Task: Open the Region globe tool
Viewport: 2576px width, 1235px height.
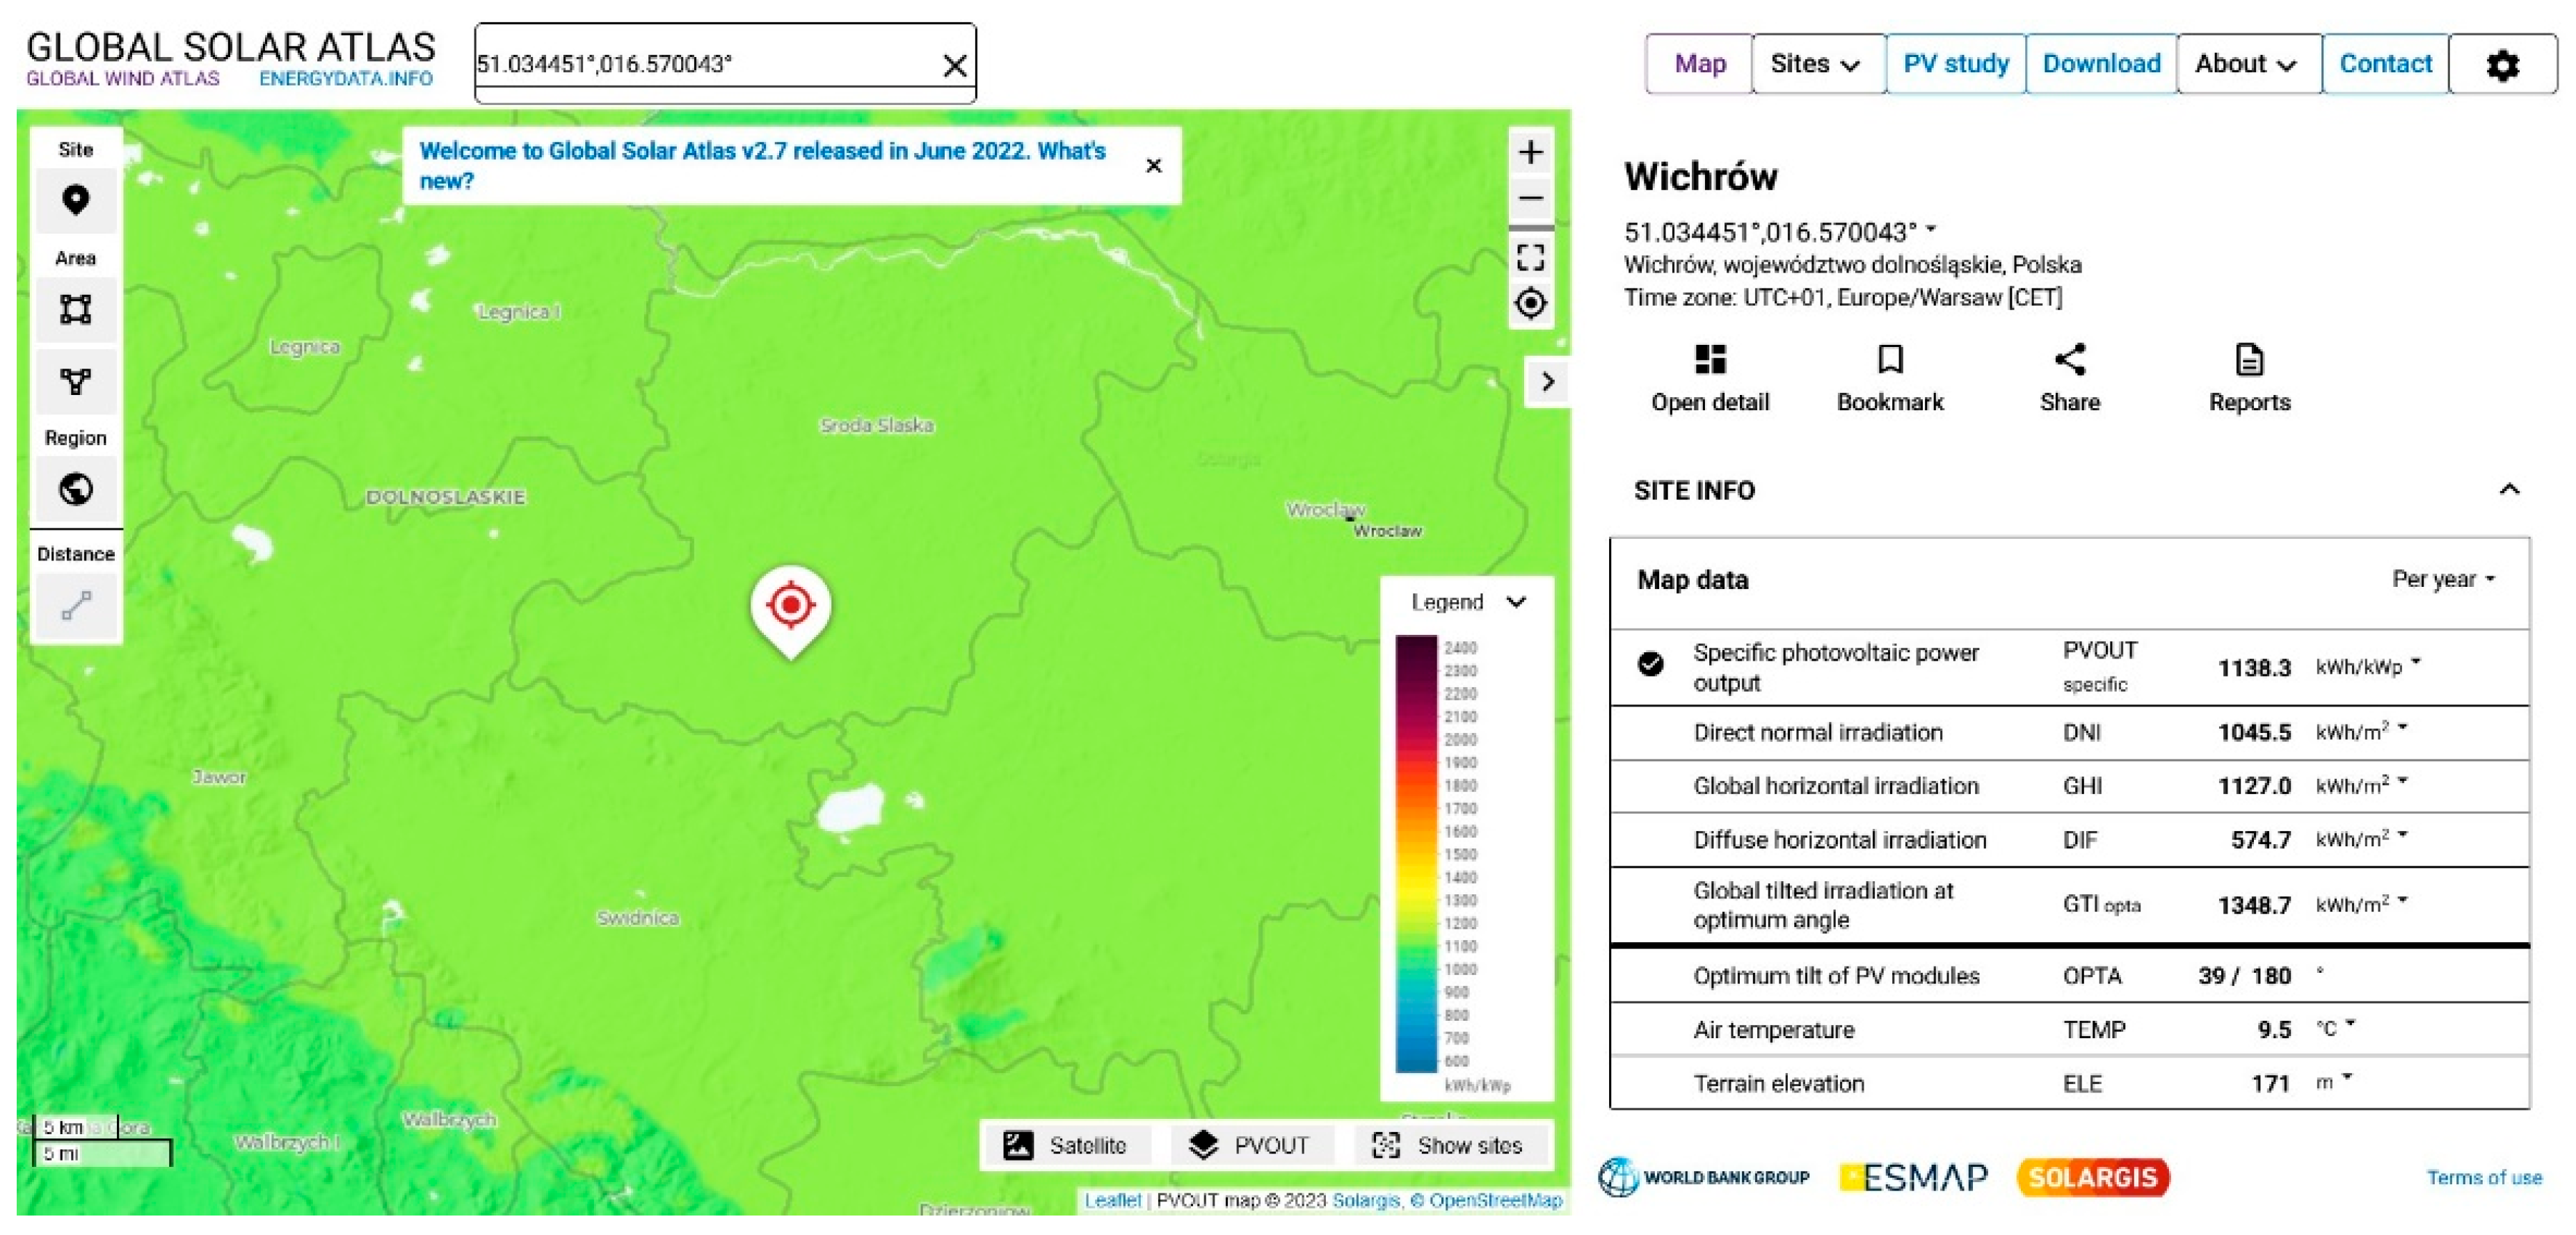Action: tap(76, 489)
